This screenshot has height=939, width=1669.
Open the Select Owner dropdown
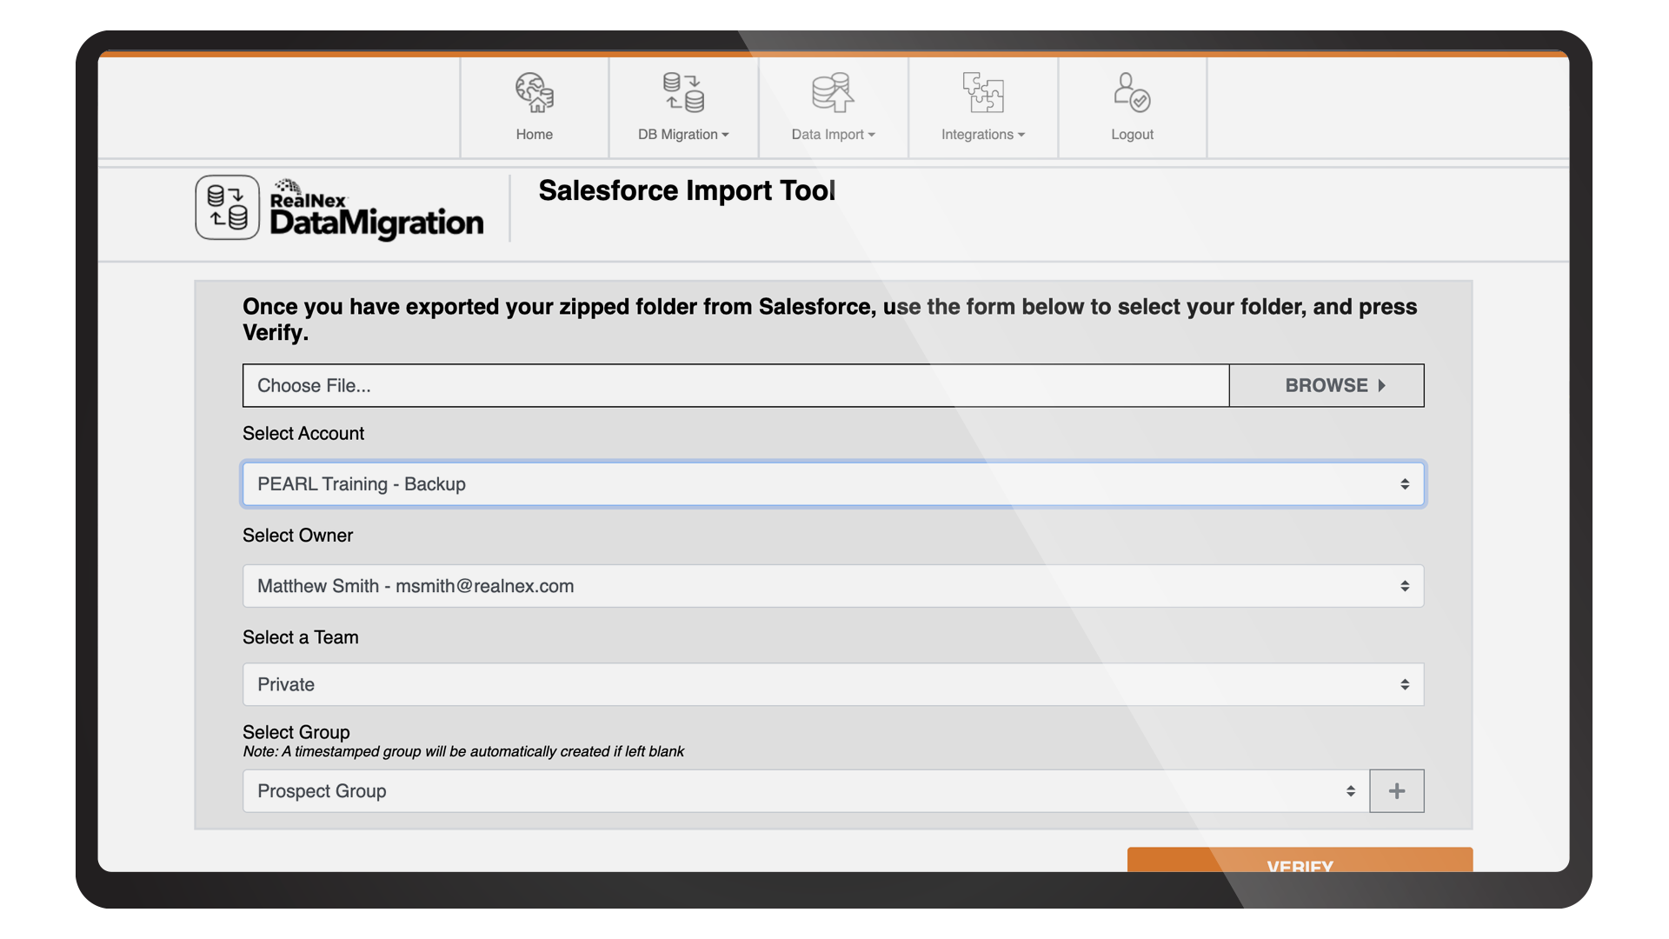[x=833, y=586]
